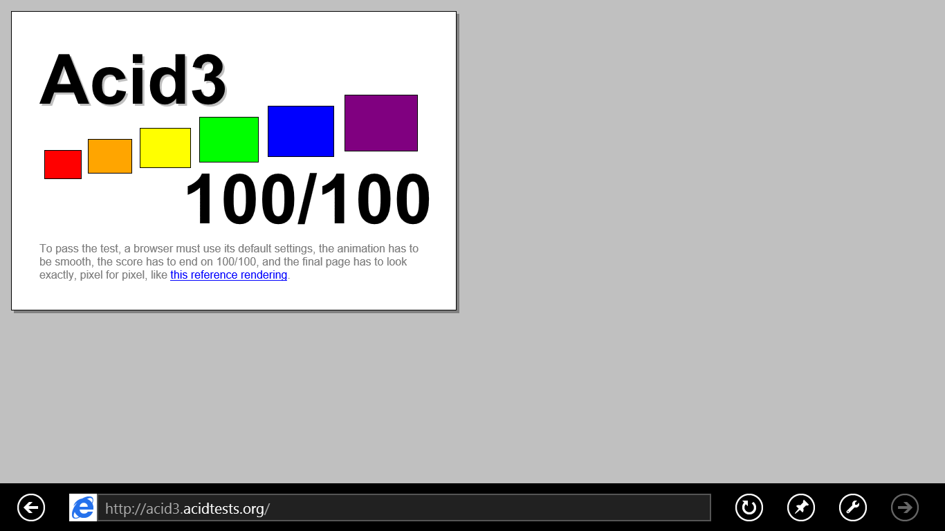Click the address bar showing acid3.acidtests.org
Screen dimensions: 945x531
(404, 507)
